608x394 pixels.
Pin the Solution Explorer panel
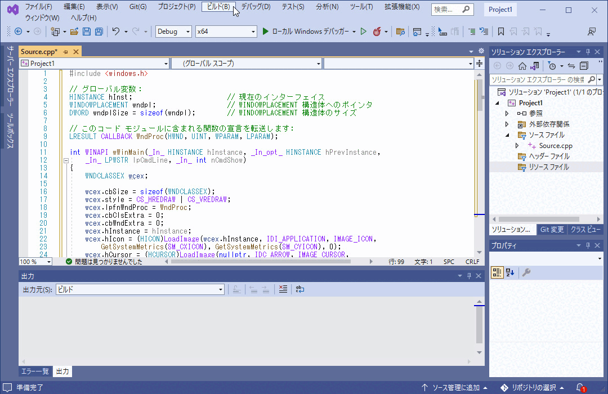[588, 52]
